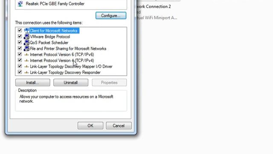Viewport: 273px width, 154px height.
Task: Toggle the VMware Bridge Protocol checkbox
Action: [x=20, y=36]
